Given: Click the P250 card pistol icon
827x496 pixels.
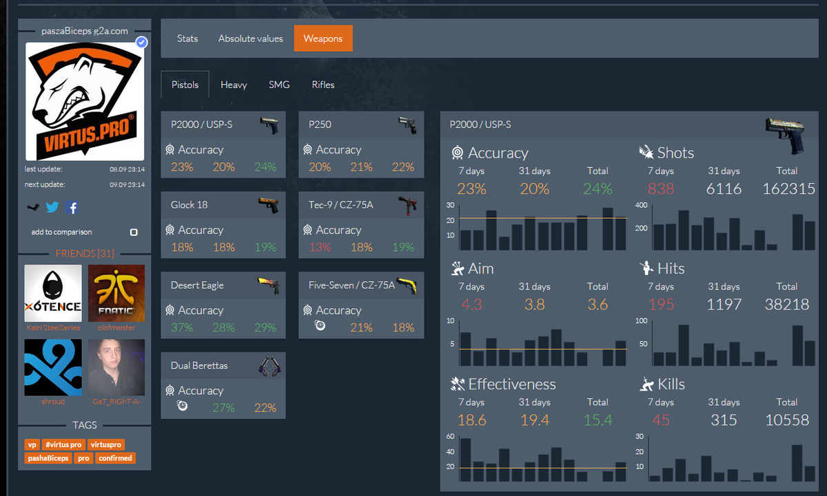Looking at the screenshot, I should coord(407,125).
